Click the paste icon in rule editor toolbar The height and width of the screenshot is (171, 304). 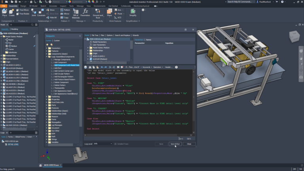click(97, 67)
